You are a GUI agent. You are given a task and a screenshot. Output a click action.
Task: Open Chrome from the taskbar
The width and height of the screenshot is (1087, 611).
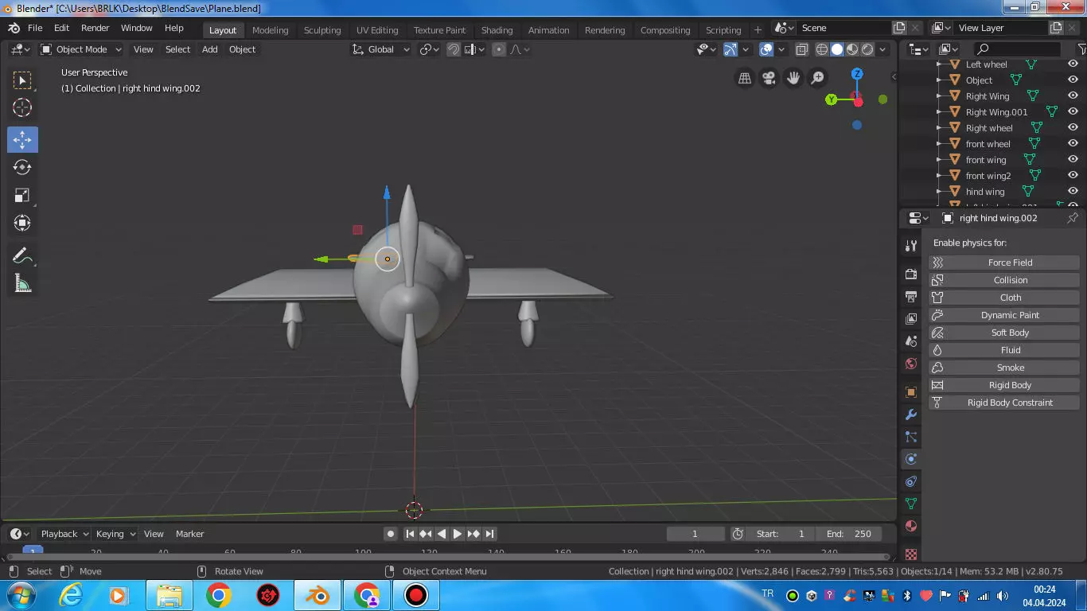click(x=219, y=595)
